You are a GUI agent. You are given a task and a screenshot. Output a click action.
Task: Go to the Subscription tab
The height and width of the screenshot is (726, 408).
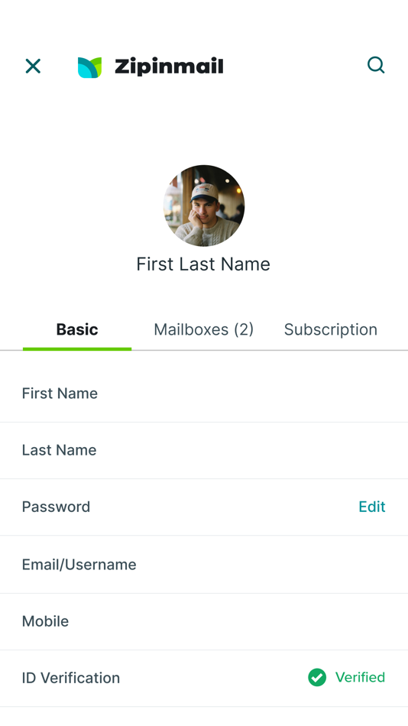tap(331, 329)
